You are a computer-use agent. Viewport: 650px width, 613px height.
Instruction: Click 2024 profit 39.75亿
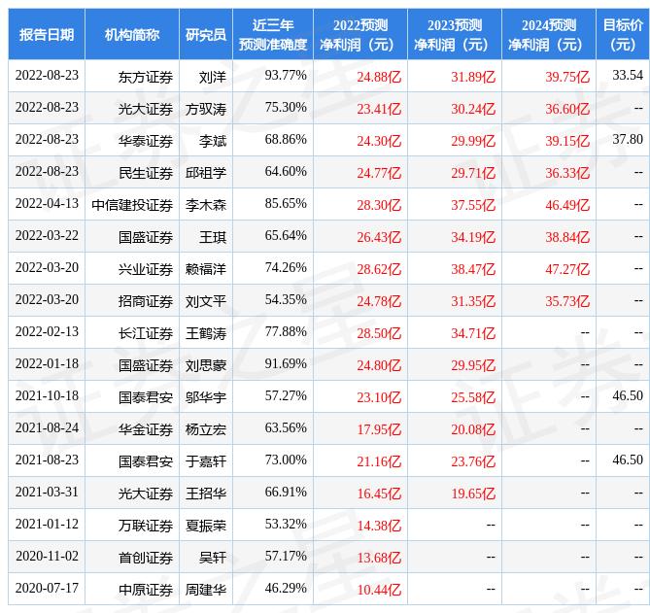pyautogui.click(x=567, y=77)
